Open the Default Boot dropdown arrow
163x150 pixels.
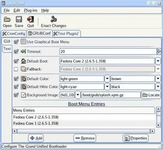point(158,61)
